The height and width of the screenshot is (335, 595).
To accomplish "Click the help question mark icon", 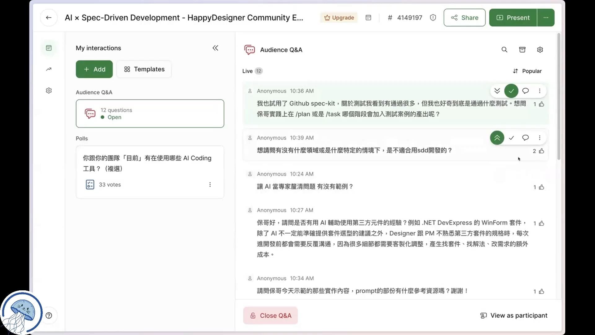I will pos(49,315).
